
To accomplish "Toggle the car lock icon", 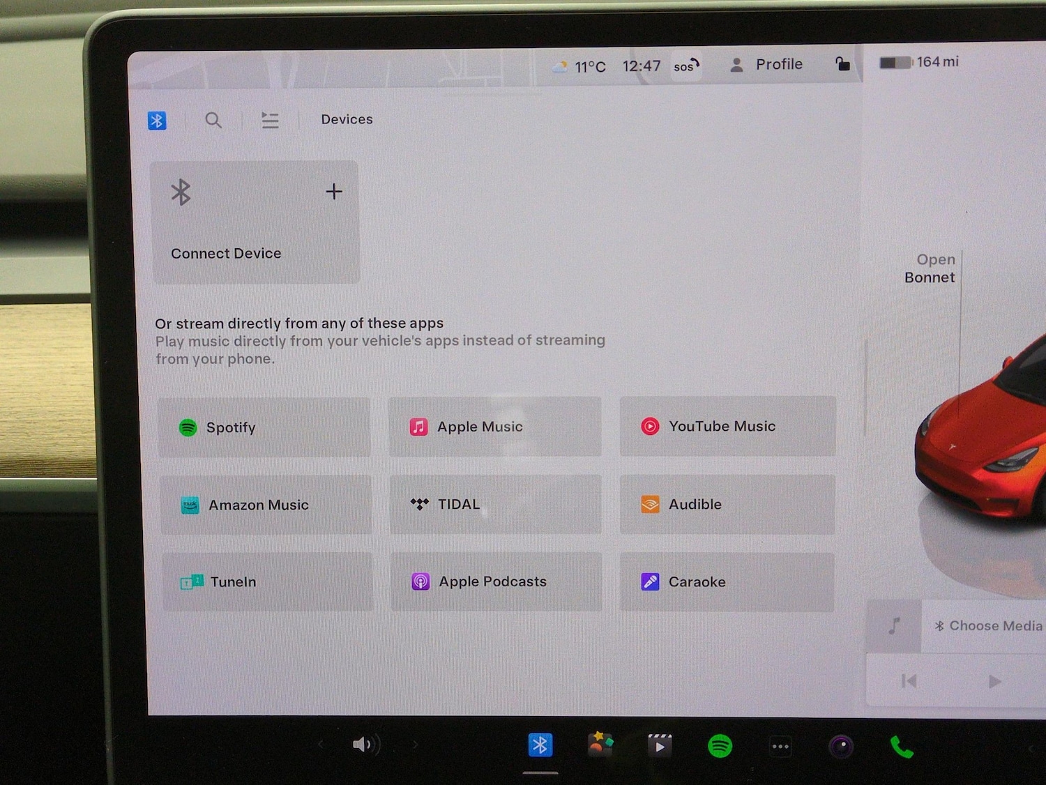I will coord(842,64).
